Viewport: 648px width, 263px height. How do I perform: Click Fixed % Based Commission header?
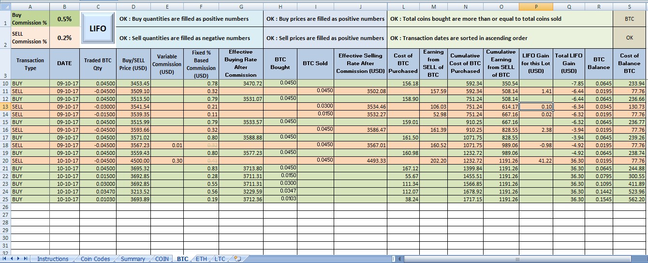pyautogui.click(x=201, y=64)
